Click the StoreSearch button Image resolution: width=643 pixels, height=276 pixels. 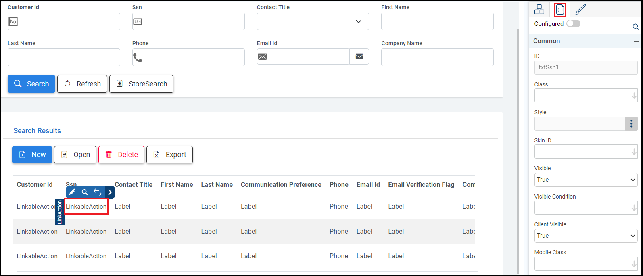(141, 84)
